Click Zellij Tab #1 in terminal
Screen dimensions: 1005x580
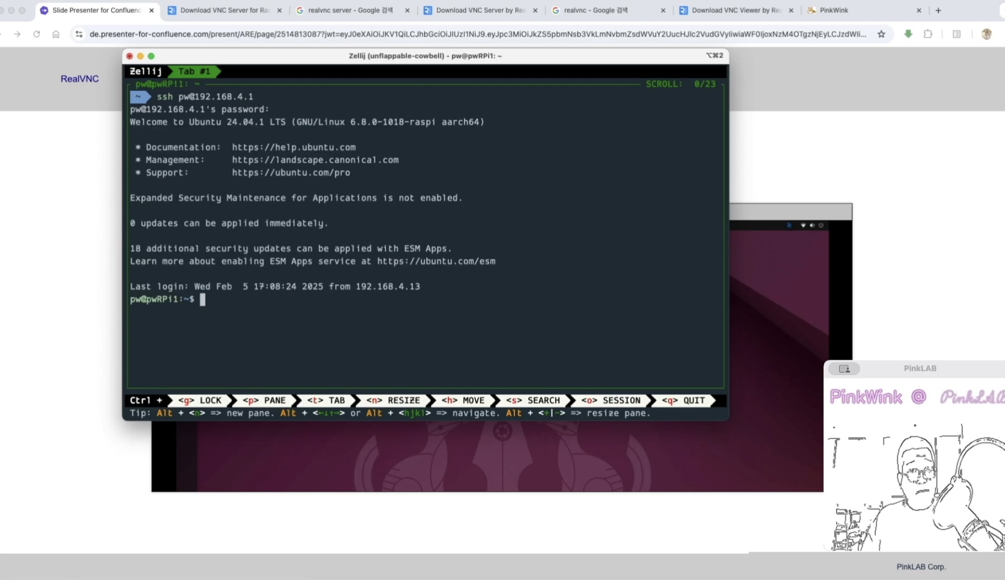(x=194, y=71)
